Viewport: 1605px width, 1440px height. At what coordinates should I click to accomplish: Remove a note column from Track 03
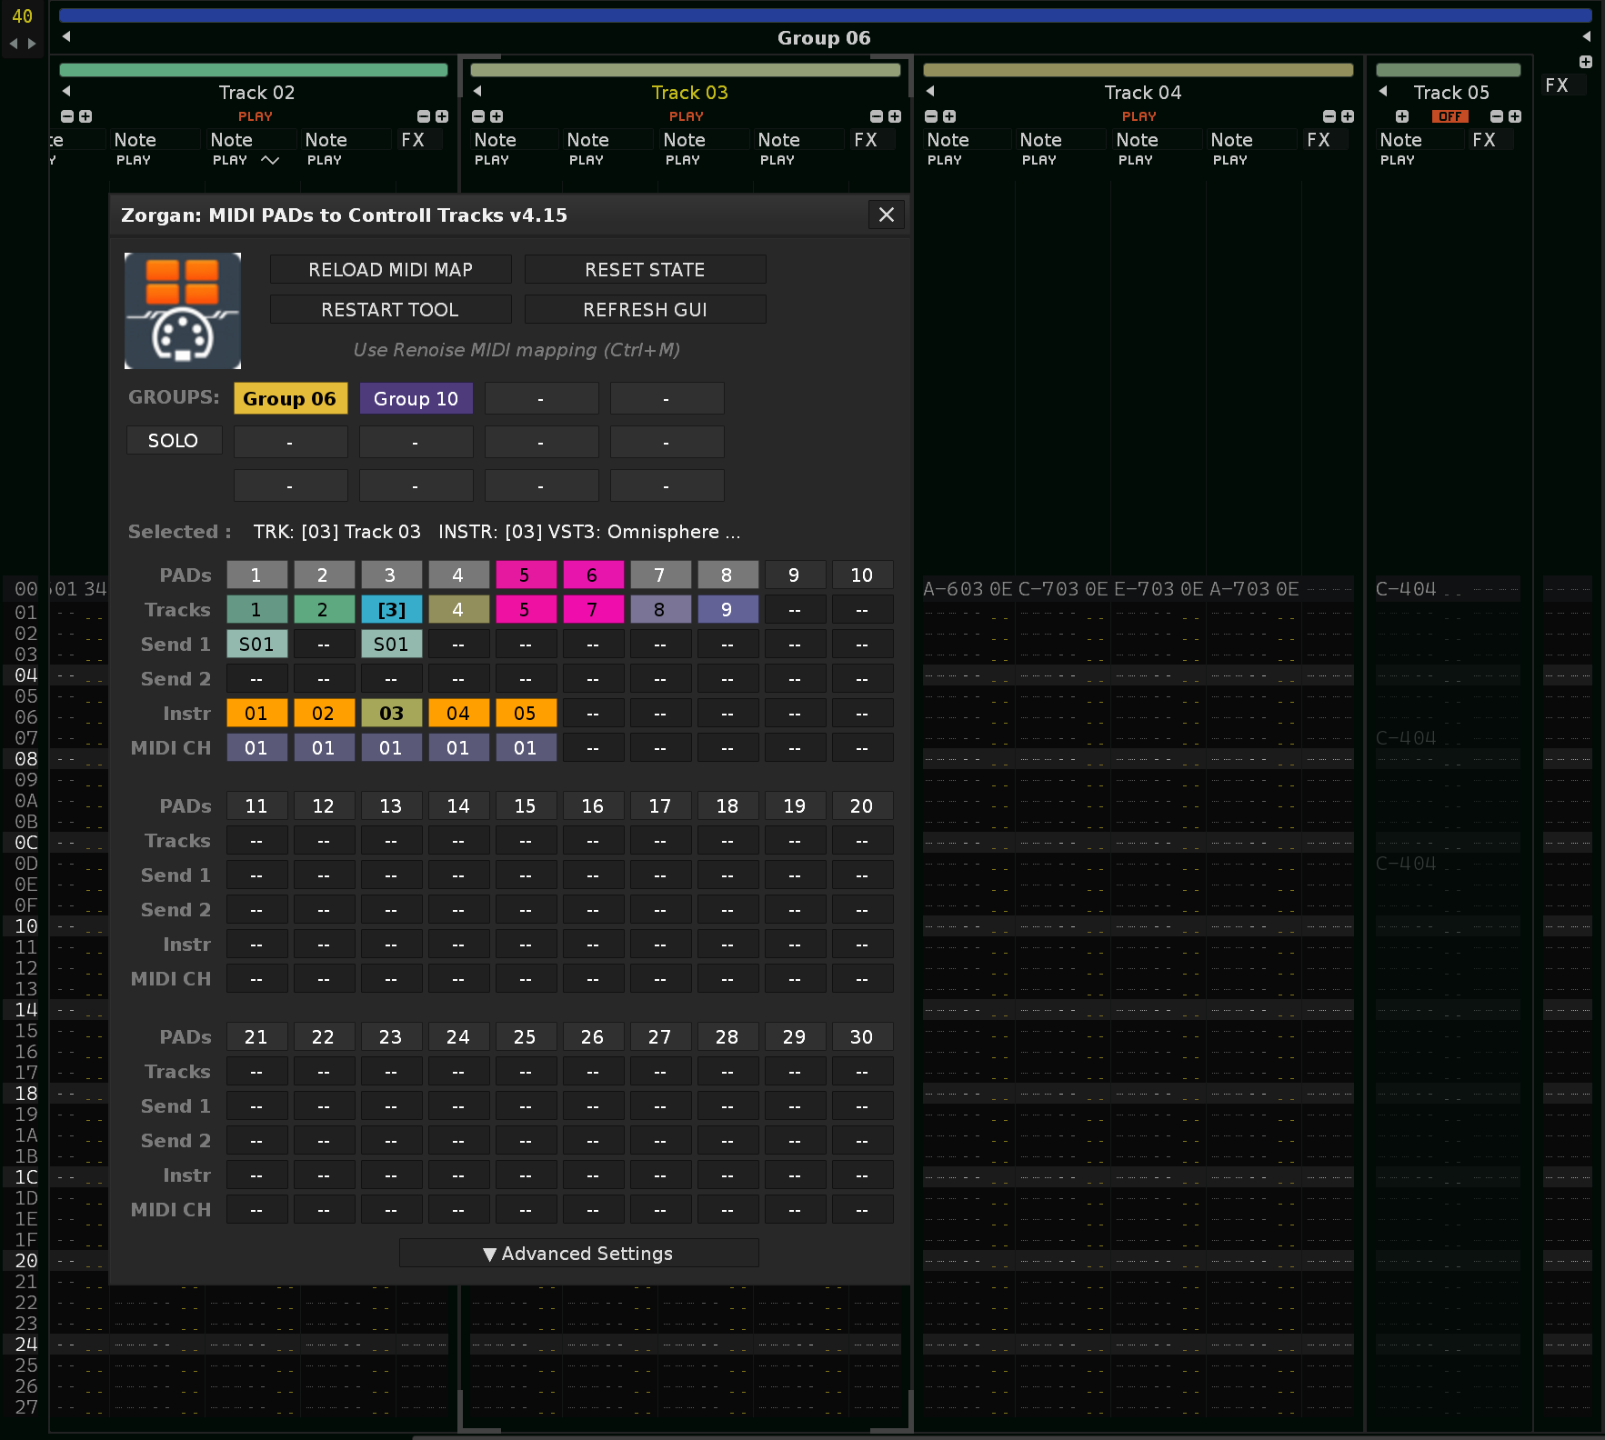point(478,116)
